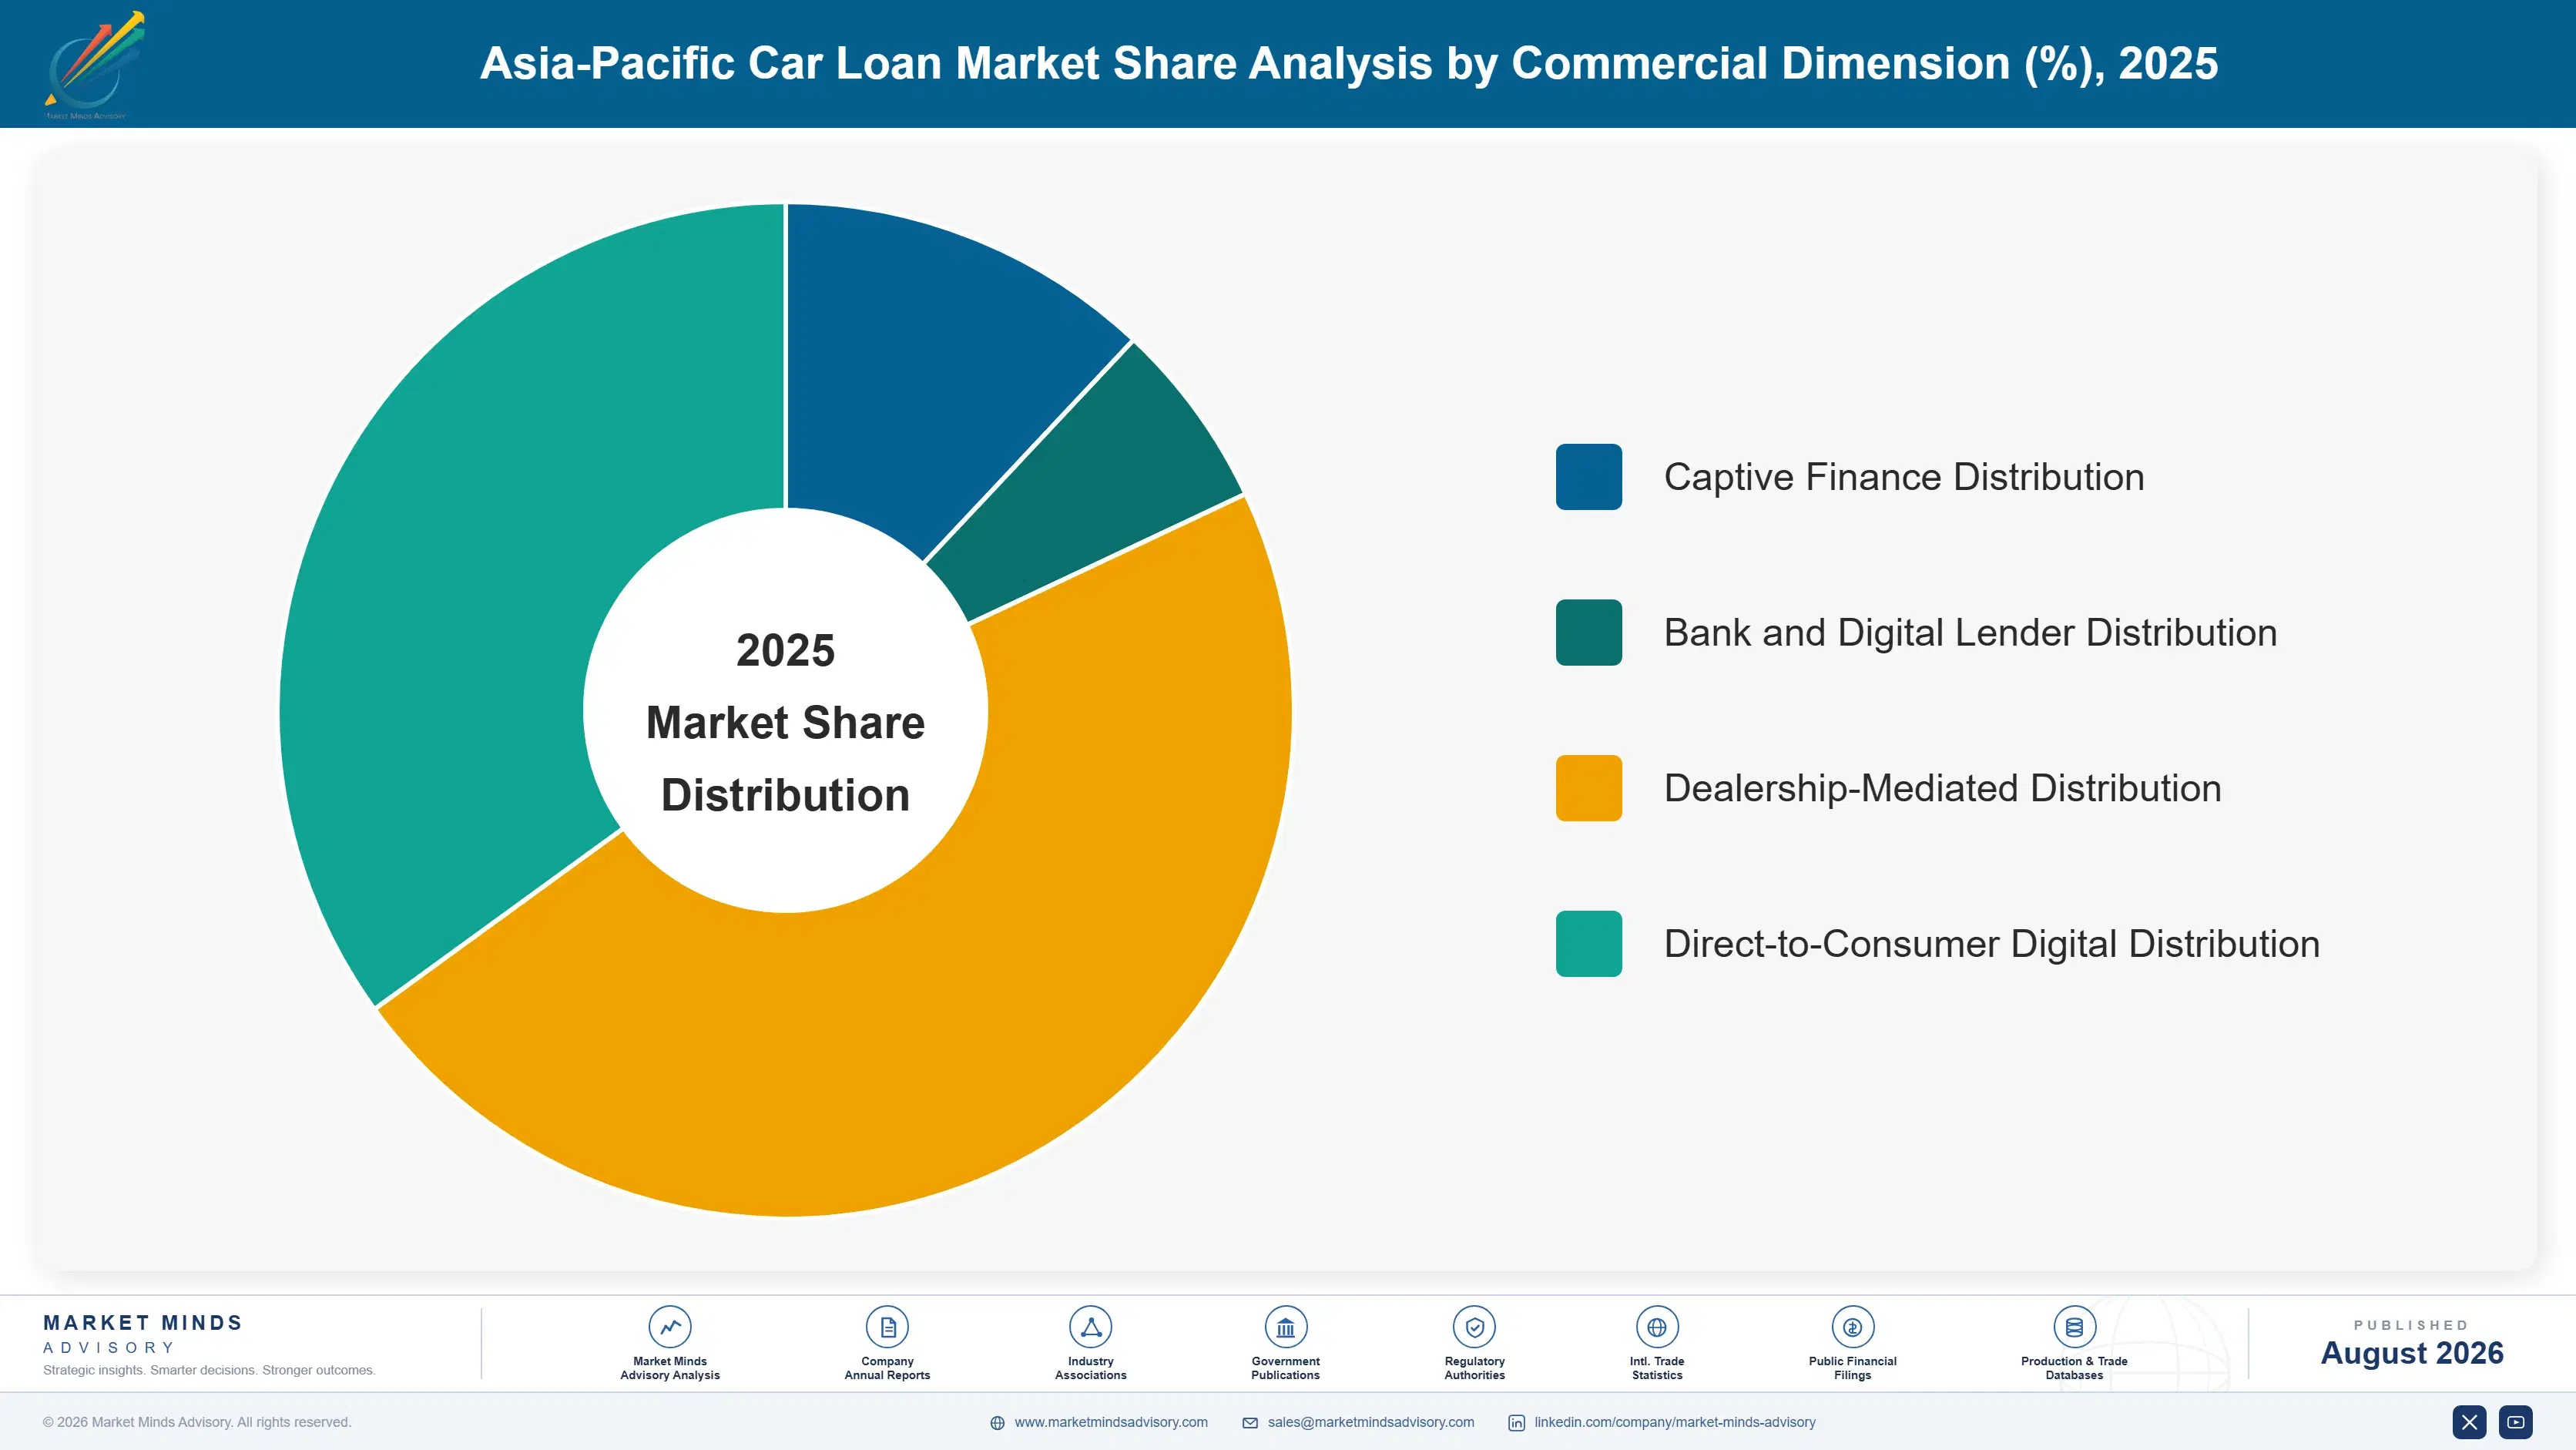The height and width of the screenshot is (1450, 2576).
Task: Click 'Bank and Digital Lender Distribution' legend label
Action: (1970, 632)
